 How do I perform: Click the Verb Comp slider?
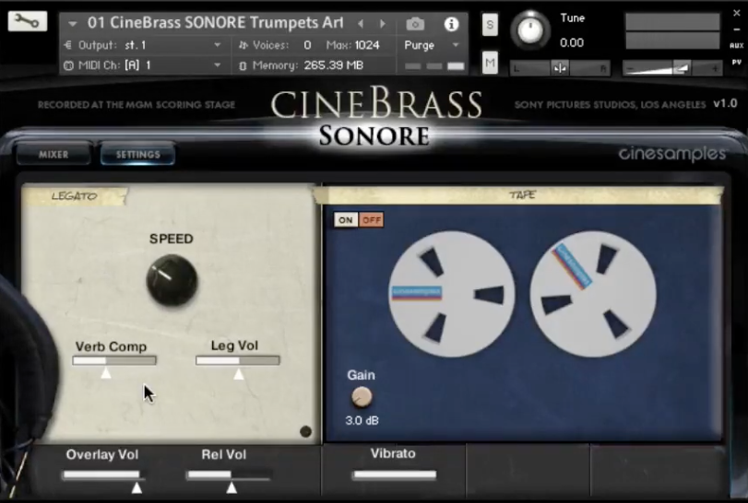[x=114, y=360]
